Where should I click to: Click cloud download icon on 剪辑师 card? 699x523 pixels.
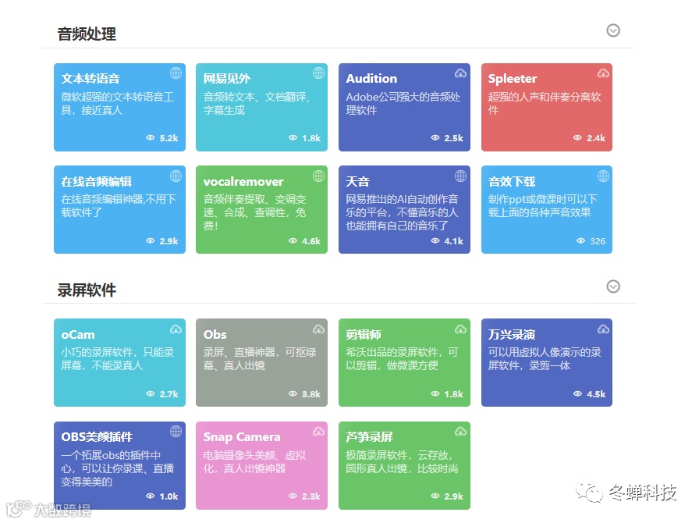click(x=460, y=329)
